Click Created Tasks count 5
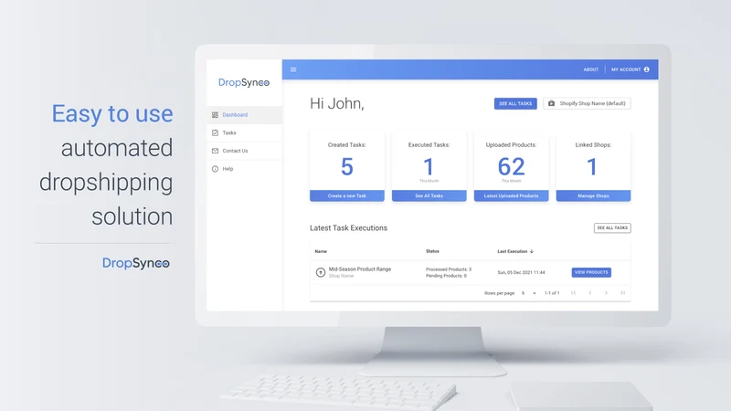The image size is (731, 411). coord(347,167)
